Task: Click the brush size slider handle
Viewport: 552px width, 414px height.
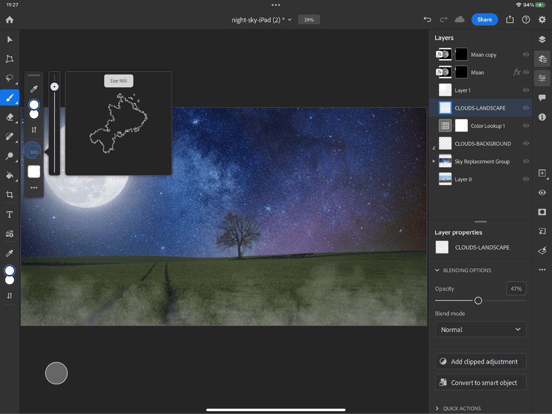Action: point(54,87)
